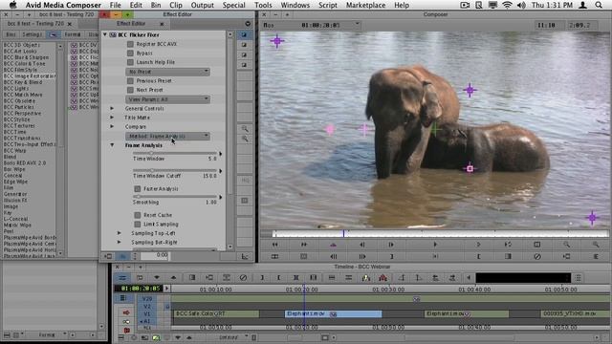Click Mark Out in the Timeline toolbar

tap(278, 278)
